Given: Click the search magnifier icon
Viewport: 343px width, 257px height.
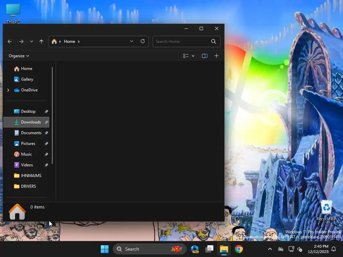Looking at the screenshot, I should tap(214, 41).
